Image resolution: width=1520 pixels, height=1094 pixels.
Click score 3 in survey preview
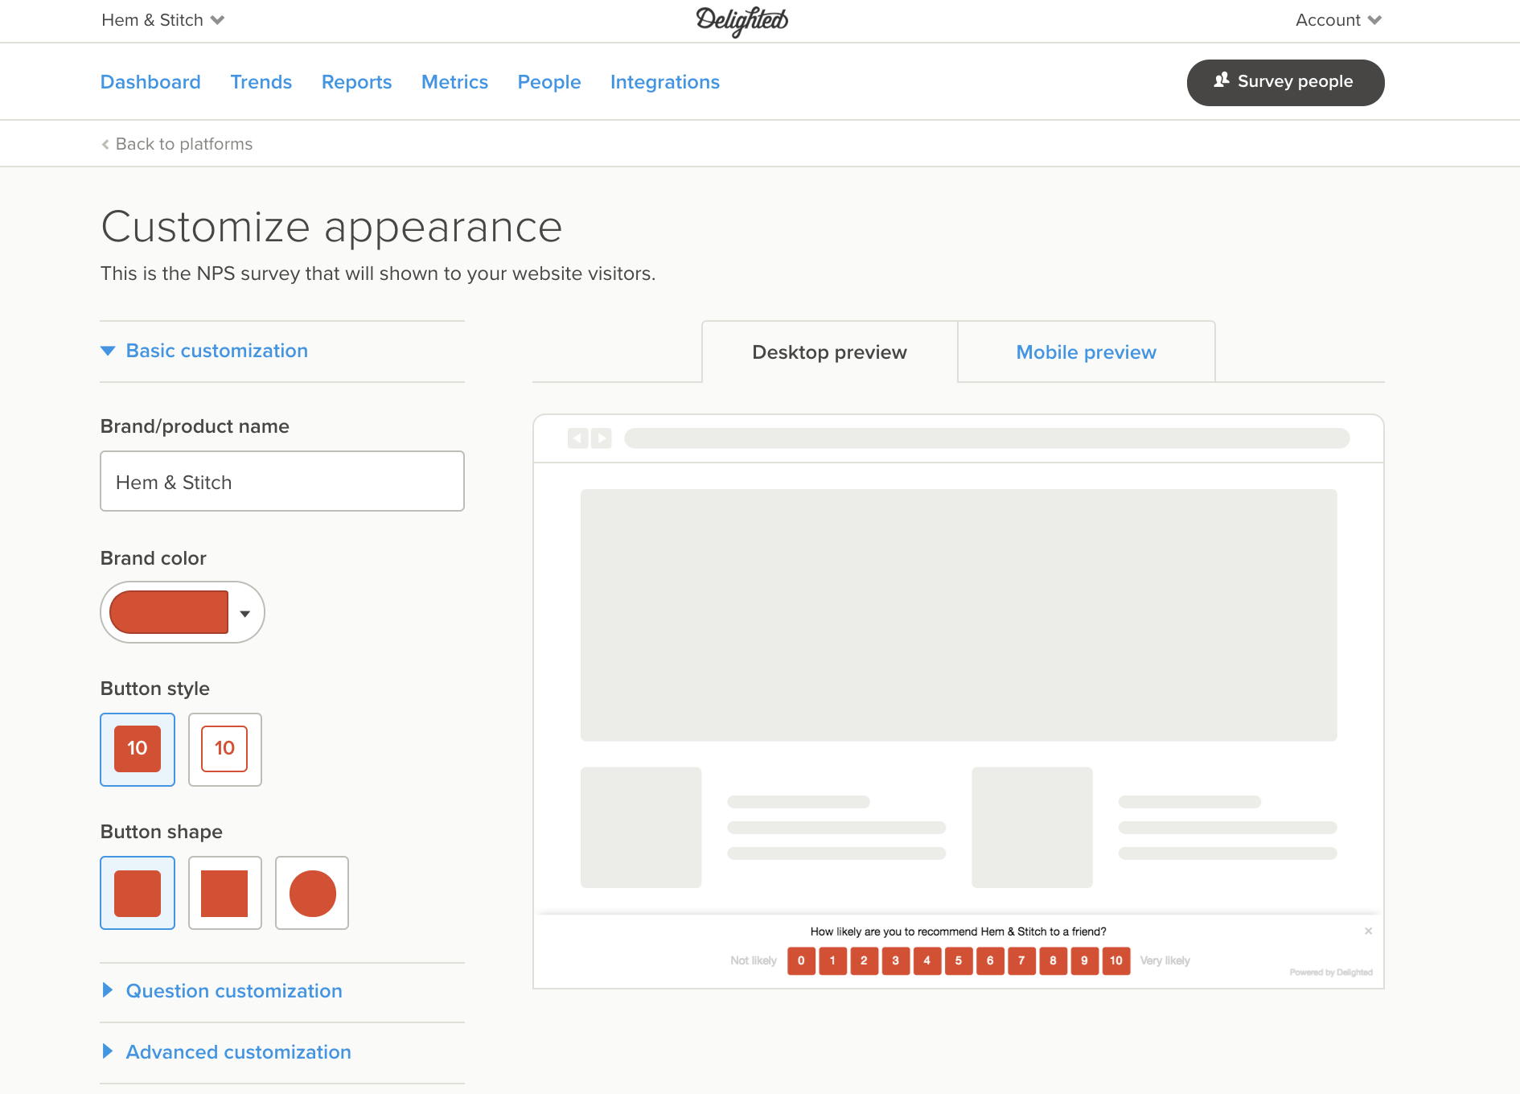(x=896, y=960)
